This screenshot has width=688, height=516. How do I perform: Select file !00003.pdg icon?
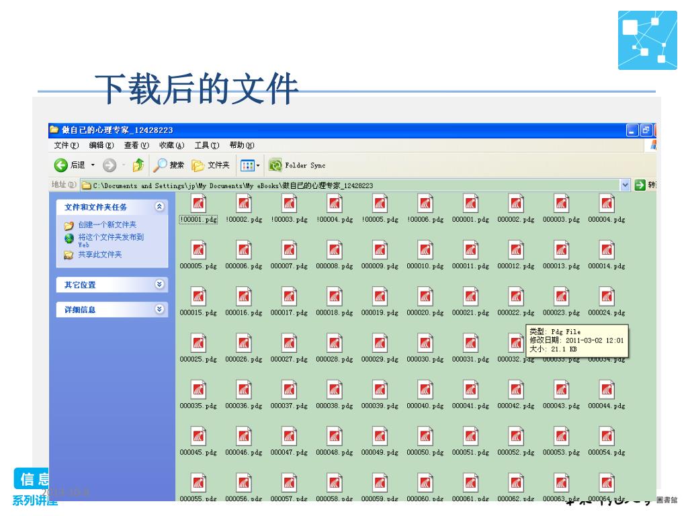coord(289,204)
